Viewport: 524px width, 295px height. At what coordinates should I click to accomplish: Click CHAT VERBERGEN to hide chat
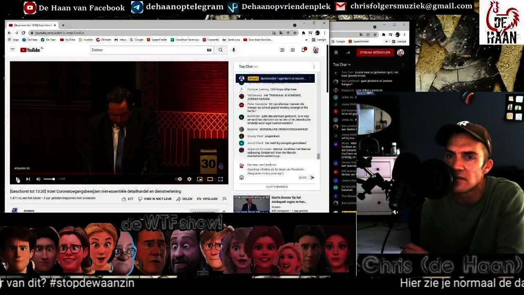(277, 187)
